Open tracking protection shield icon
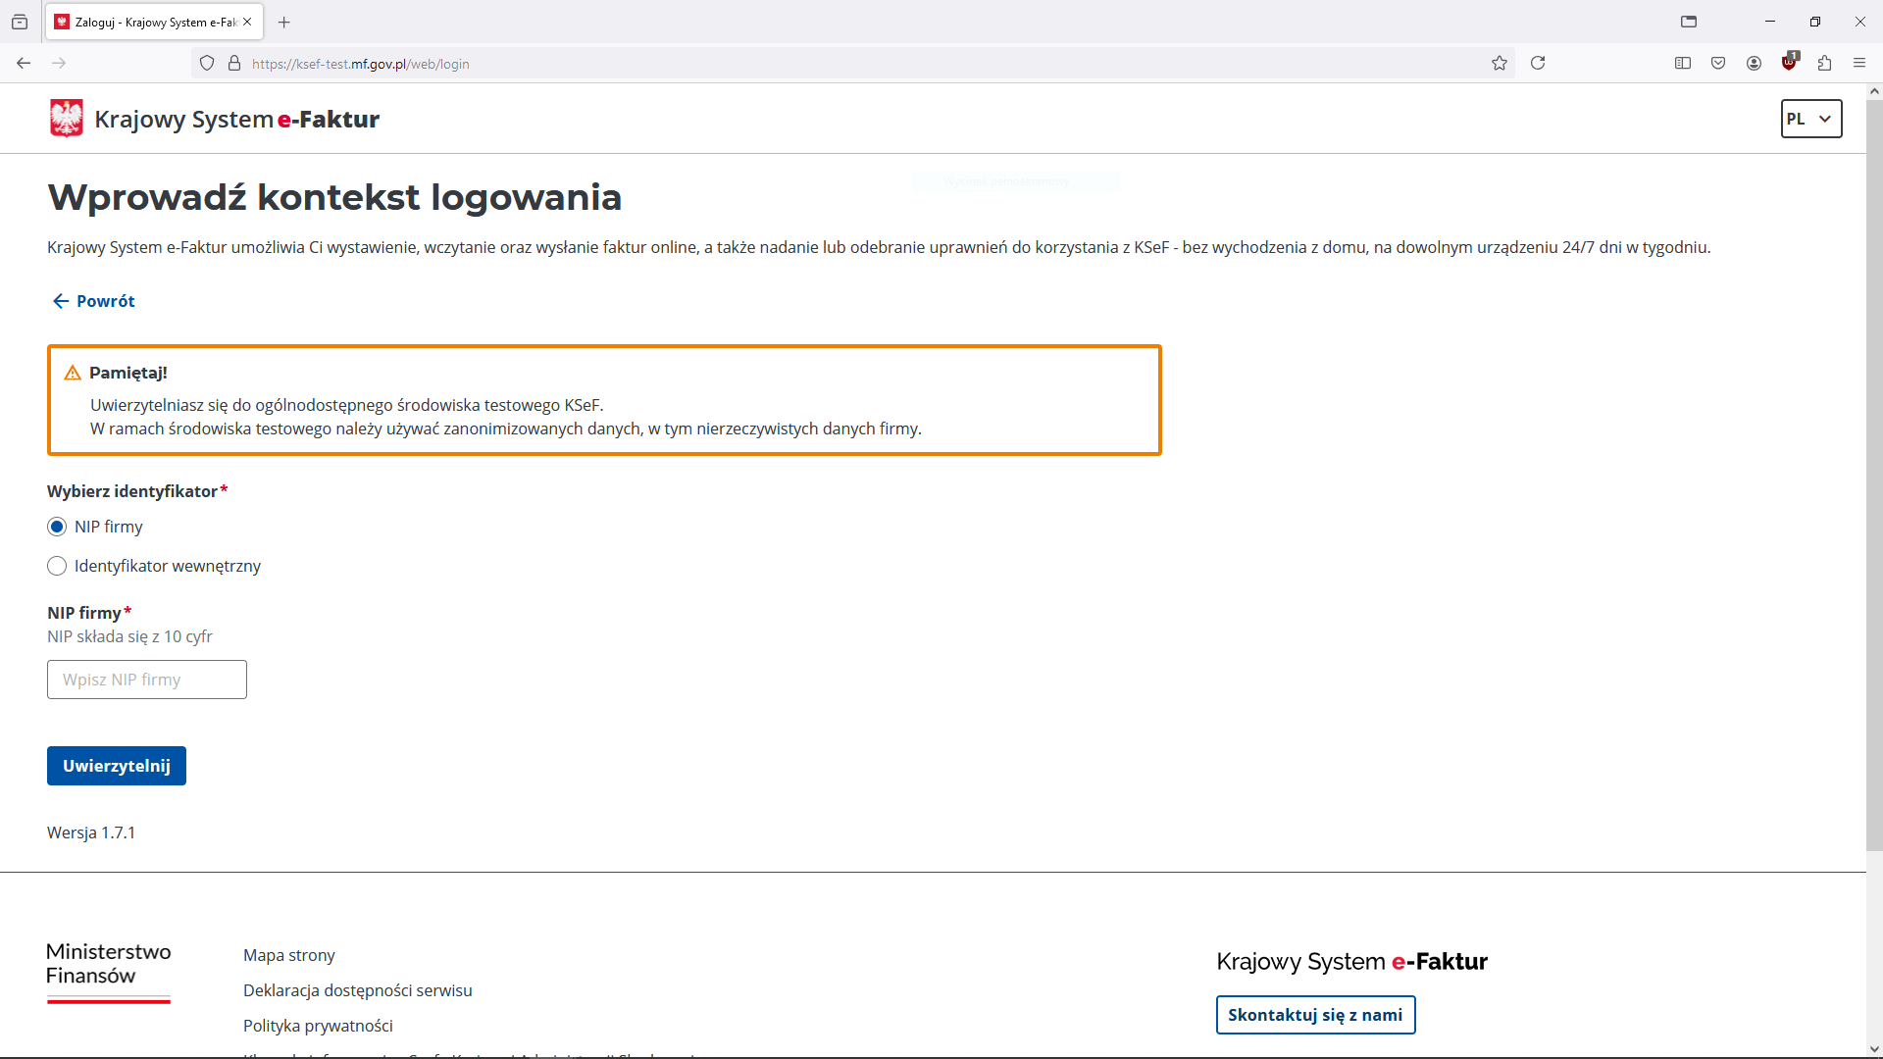The height and width of the screenshot is (1059, 1883). [x=207, y=63]
